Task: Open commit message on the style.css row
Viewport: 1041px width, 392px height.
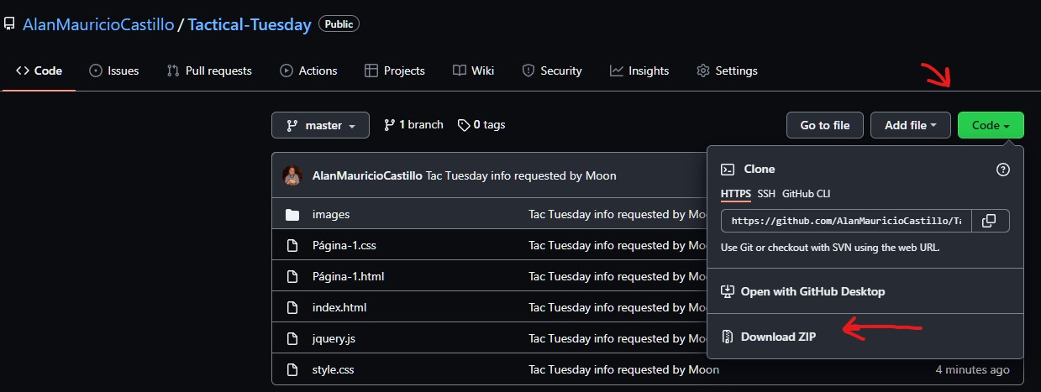Action: click(x=623, y=369)
